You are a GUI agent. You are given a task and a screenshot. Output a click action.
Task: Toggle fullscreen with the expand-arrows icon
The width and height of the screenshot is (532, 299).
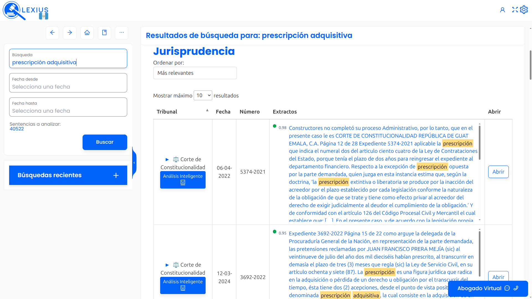pos(515,9)
